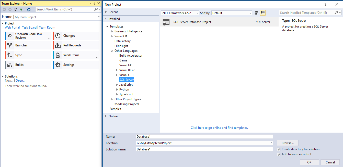The image size is (343, 167).
Task: Click the Back arrow in Team Explorer toolbar
Action: [4, 9]
